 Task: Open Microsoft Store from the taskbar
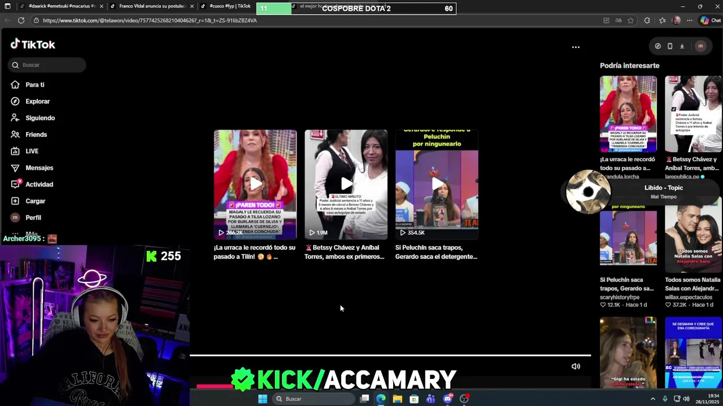click(414, 399)
